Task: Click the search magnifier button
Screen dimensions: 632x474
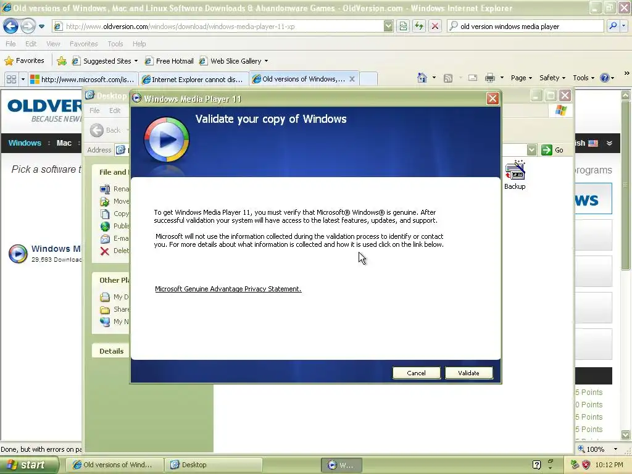Action: pos(613,27)
